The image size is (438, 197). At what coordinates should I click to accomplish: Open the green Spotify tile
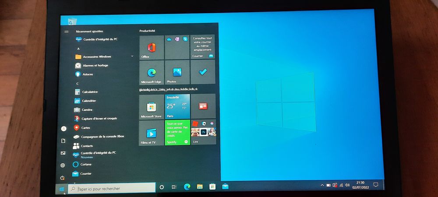click(x=177, y=133)
